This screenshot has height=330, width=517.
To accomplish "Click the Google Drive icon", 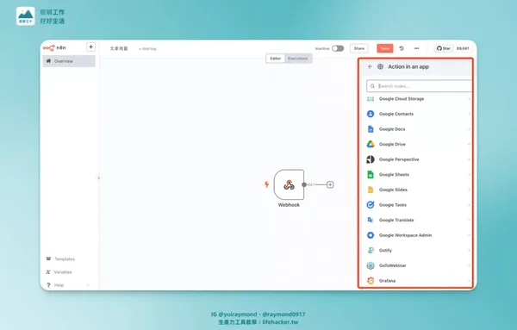I will (x=371, y=144).
